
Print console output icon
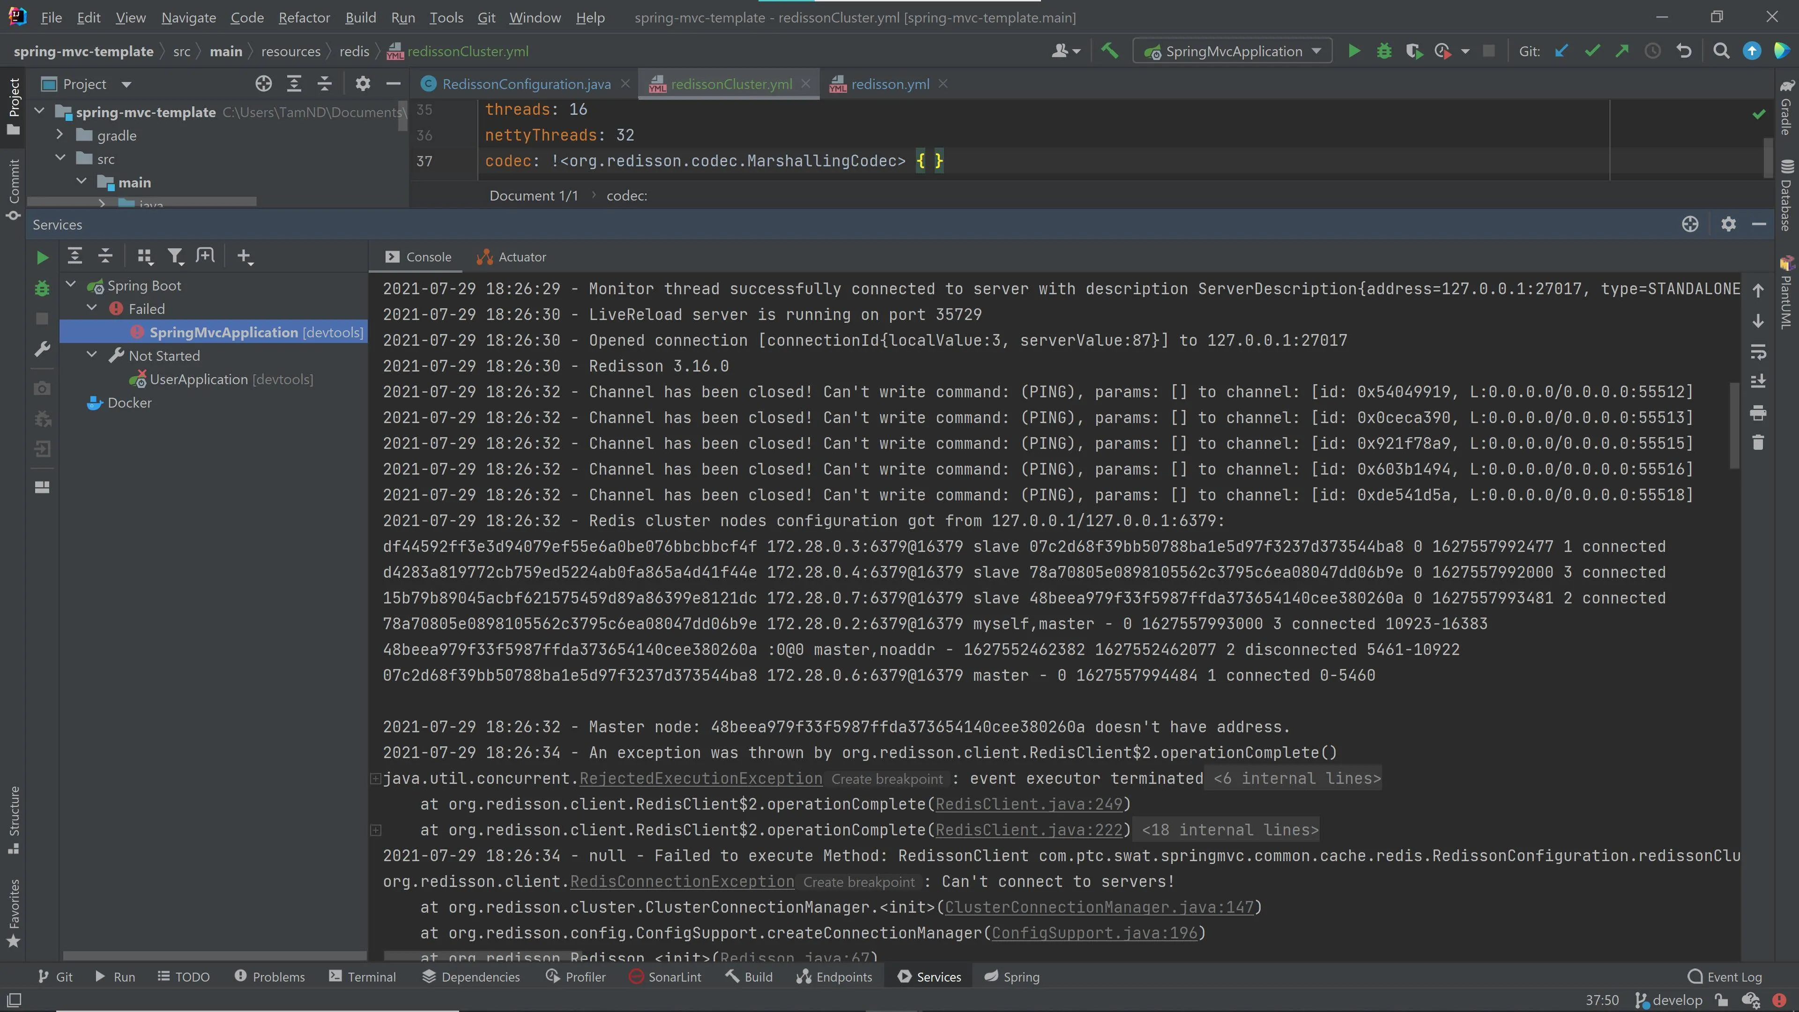tap(1758, 413)
